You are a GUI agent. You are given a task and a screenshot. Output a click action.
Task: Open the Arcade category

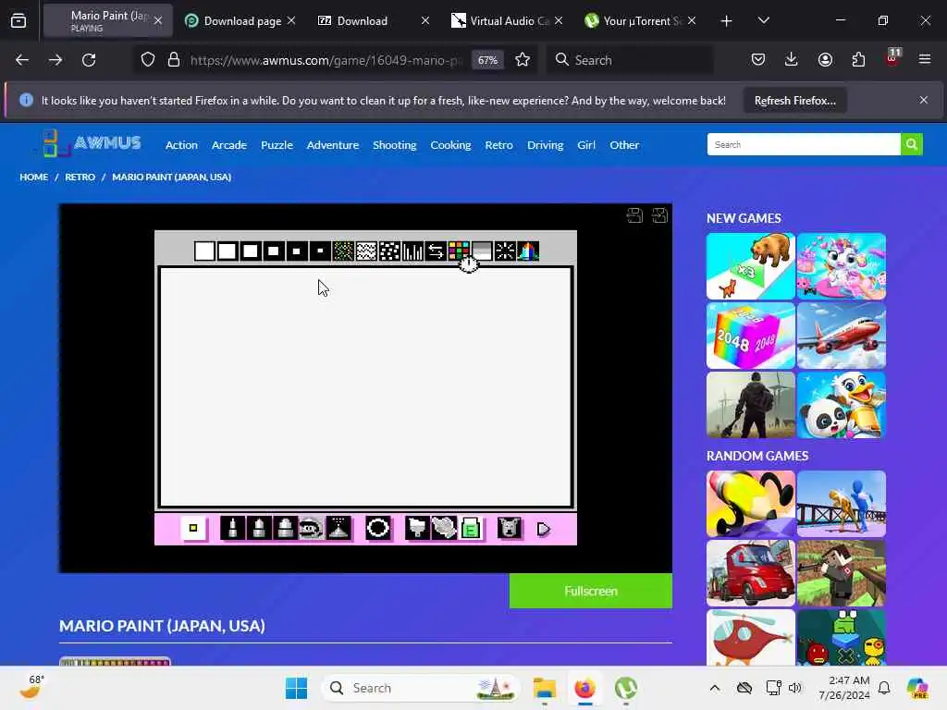click(229, 145)
